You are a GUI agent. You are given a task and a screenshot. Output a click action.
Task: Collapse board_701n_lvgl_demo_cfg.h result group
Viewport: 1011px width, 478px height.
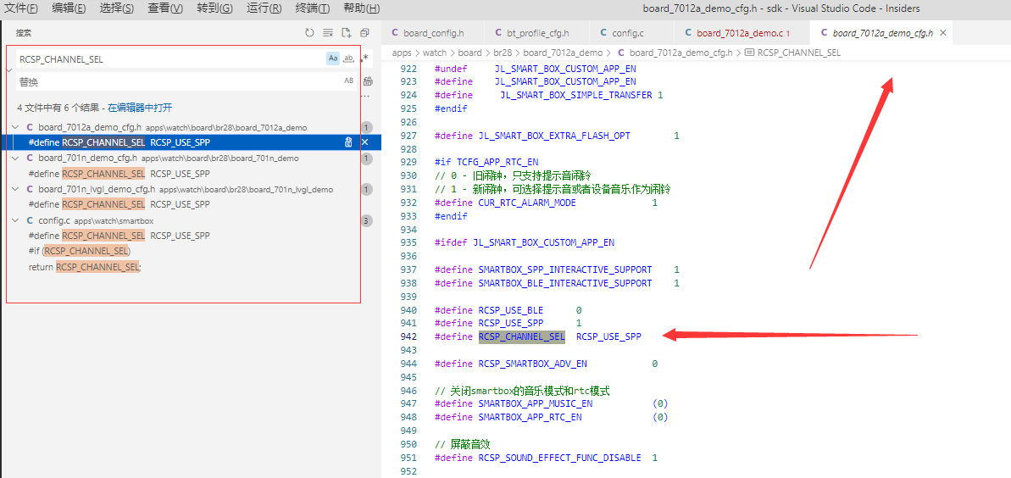pos(15,189)
